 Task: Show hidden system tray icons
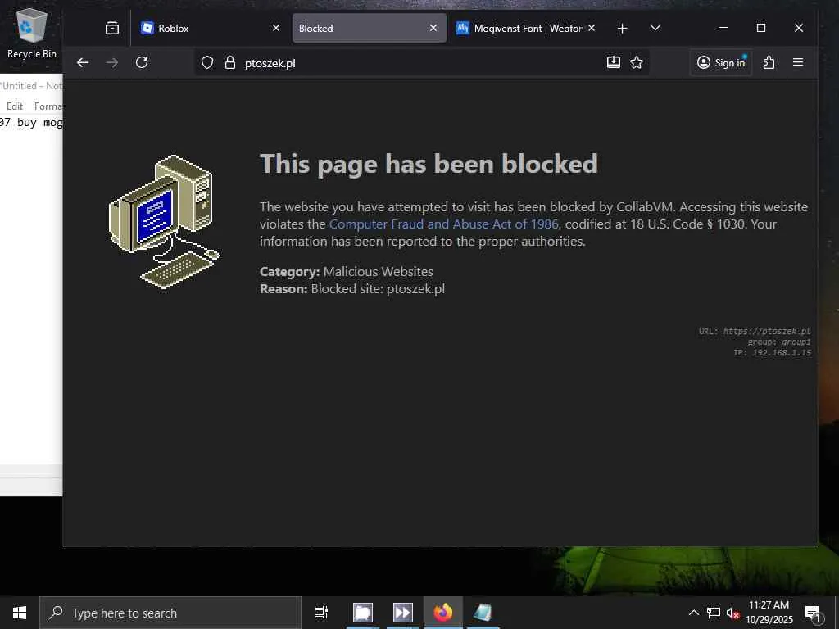pos(693,613)
